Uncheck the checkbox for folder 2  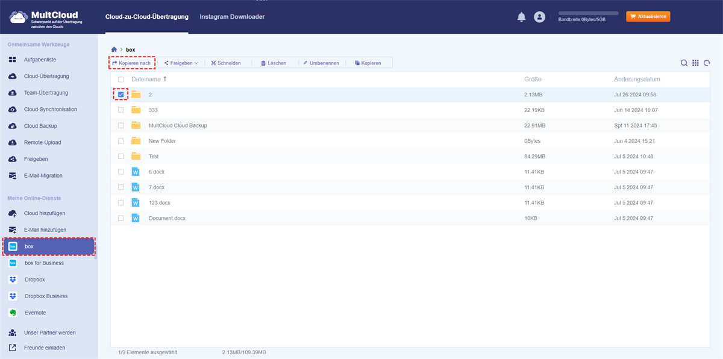(x=121, y=95)
